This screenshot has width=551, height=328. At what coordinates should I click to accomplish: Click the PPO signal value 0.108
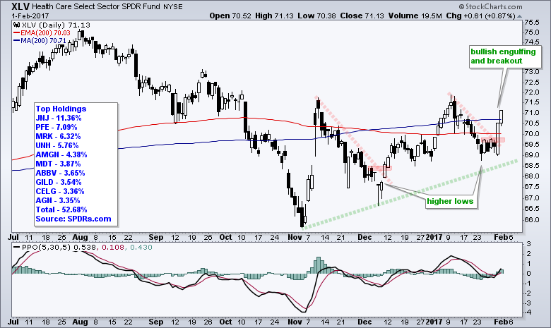click(112, 248)
